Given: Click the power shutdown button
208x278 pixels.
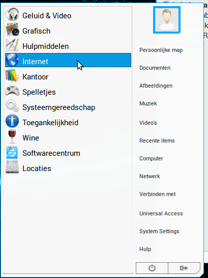Looking at the screenshot, I should pos(152,268).
